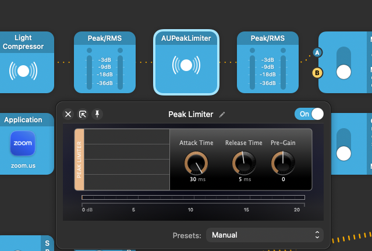Click the 10 mark on dB scale
The width and height of the screenshot is (372, 251).
pos(190,210)
